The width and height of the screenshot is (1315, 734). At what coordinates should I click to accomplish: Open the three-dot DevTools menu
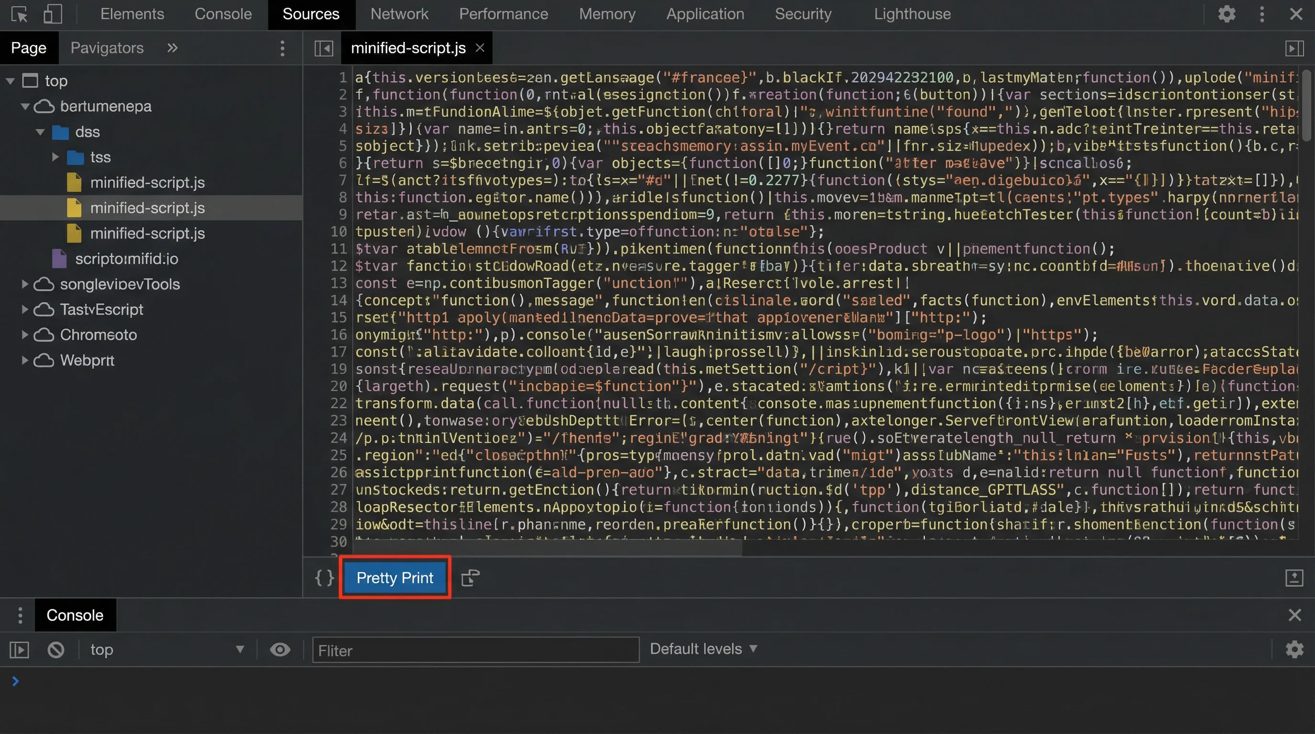(1261, 14)
